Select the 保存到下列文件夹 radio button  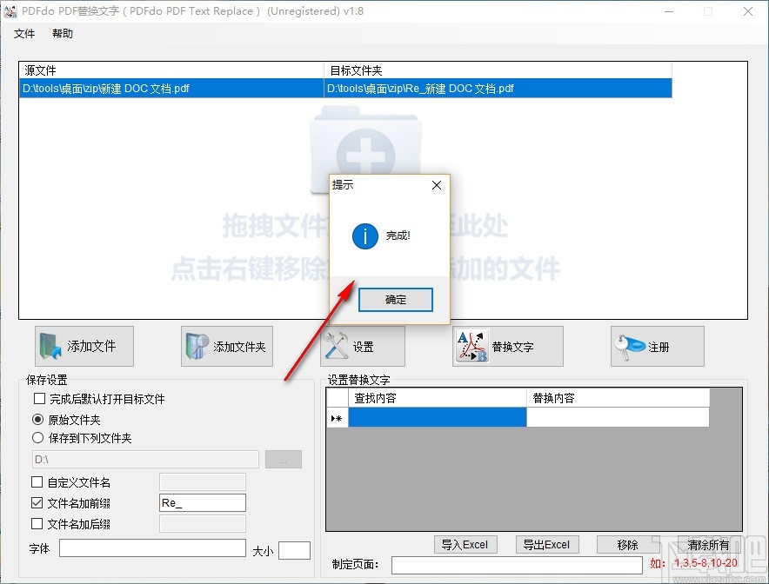click(x=37, y=437)
